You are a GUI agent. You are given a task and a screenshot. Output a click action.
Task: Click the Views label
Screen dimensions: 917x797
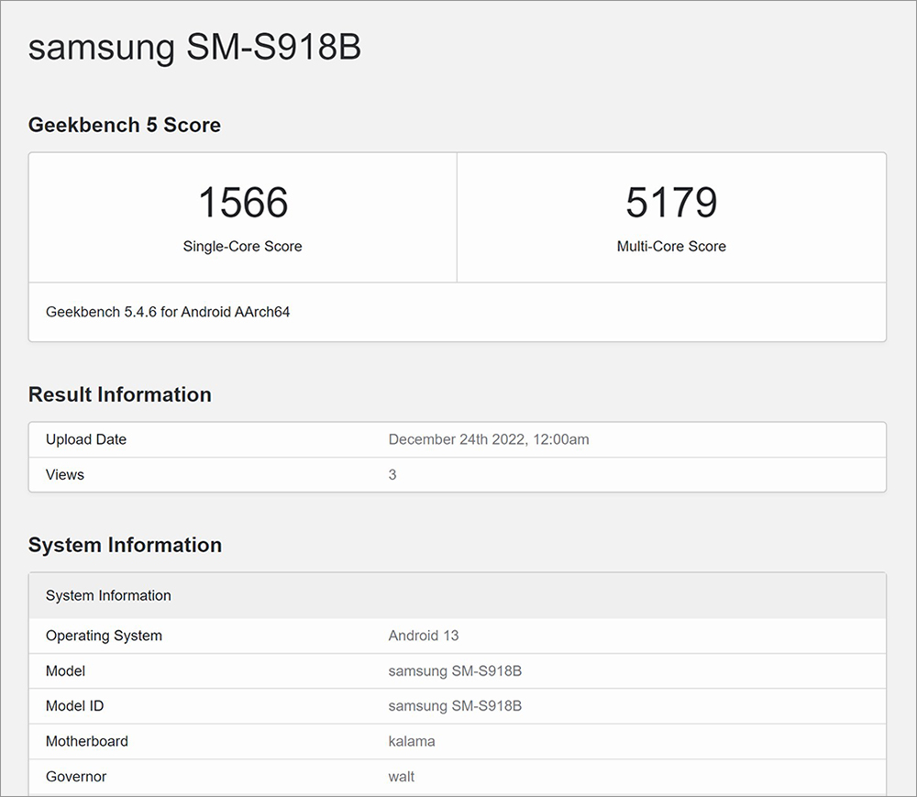click(x=65, y=474)
